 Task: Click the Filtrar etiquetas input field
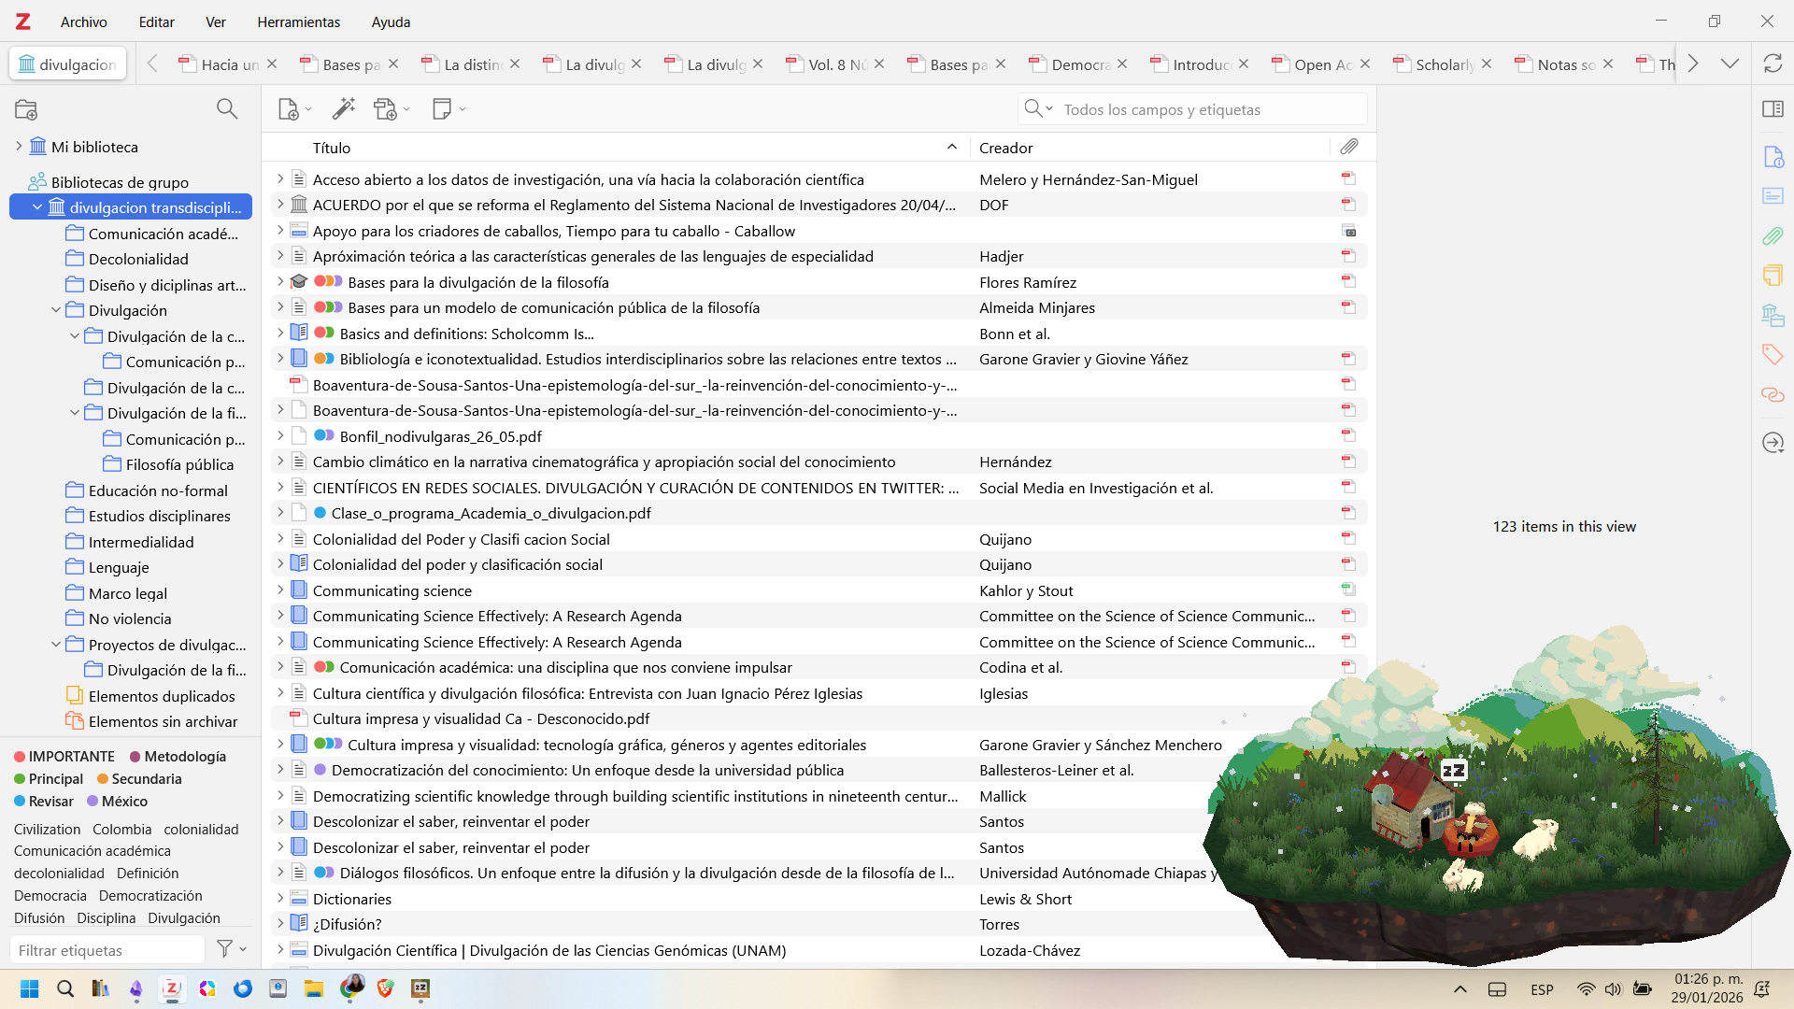tap(107, 950)
